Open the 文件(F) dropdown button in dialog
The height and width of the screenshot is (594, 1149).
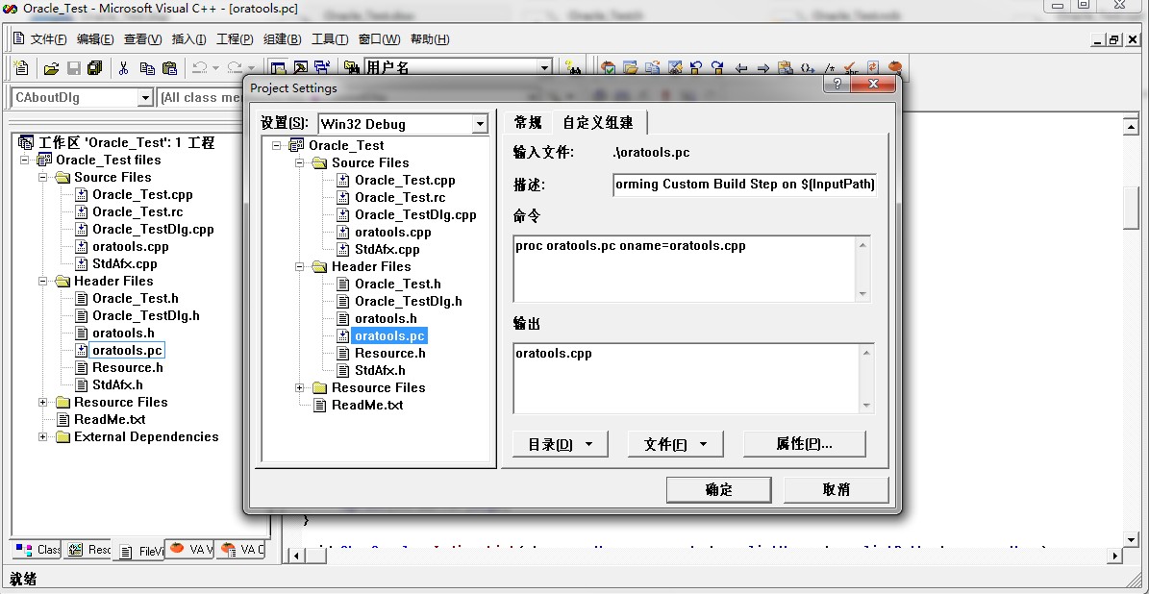(676, 444)
